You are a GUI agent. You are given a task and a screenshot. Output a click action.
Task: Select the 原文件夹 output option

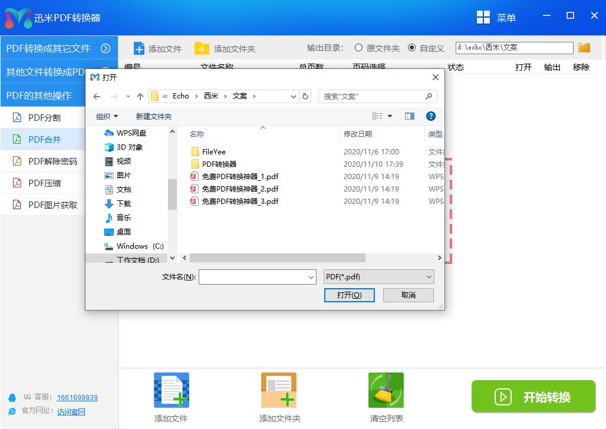click(359, 48)
